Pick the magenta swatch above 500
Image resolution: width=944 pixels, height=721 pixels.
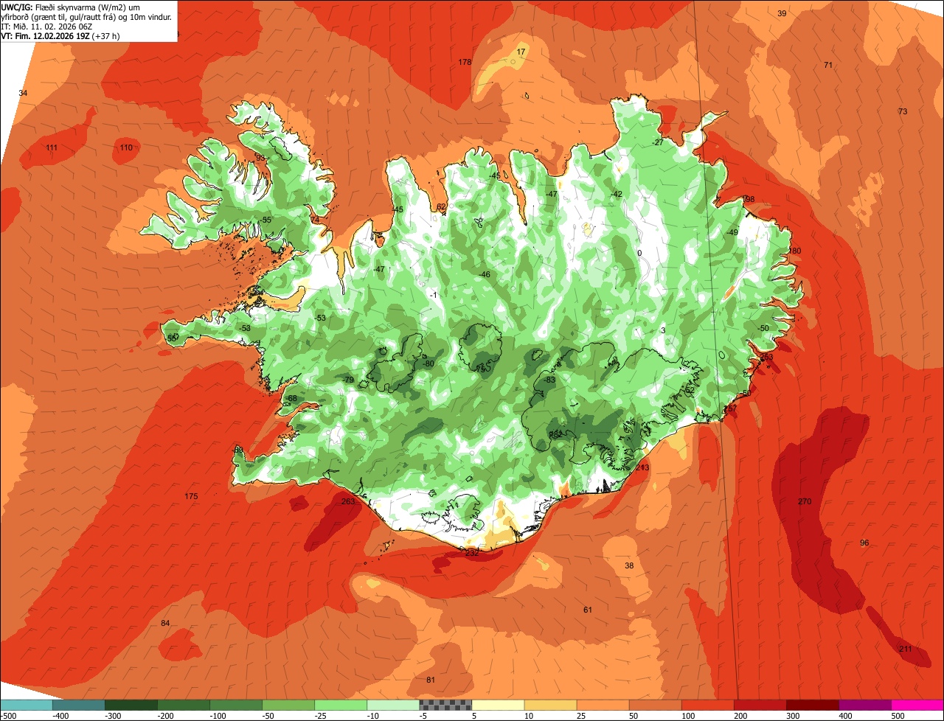click(917, 705)
